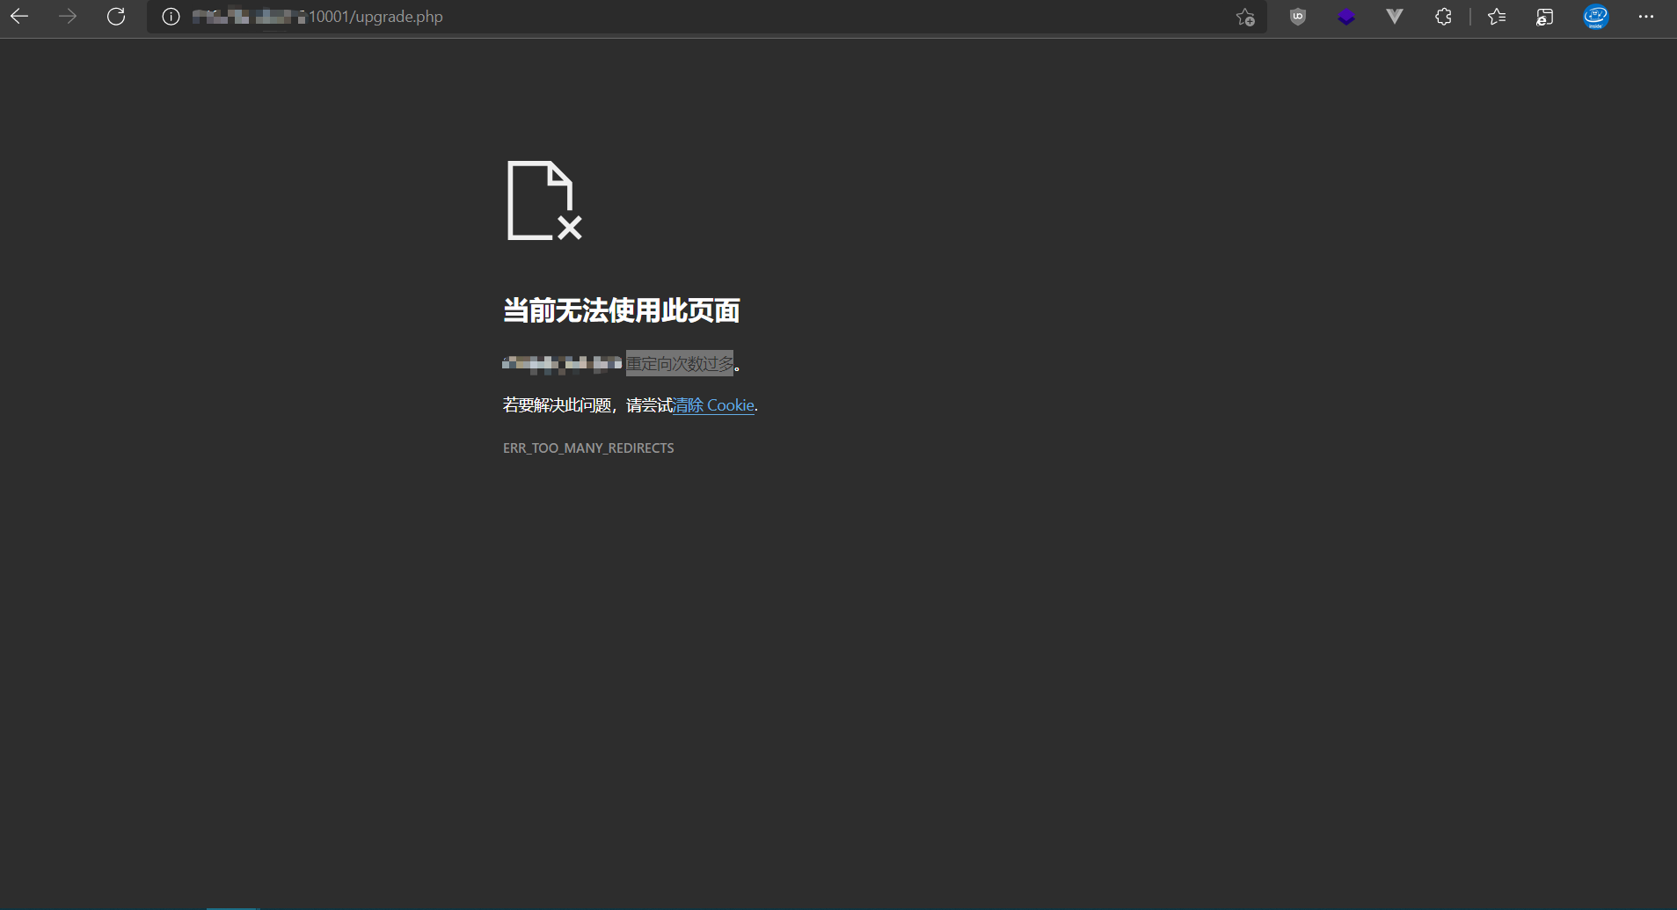The width and height of the screenshot is (1677, 910).
Task: Open the Vue devtools extension
Action: coord(1395,17)
